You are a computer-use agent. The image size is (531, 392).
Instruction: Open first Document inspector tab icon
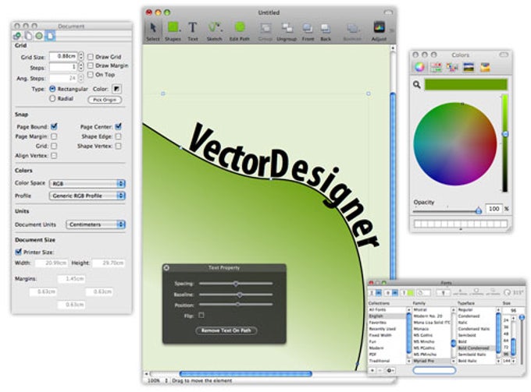17,36
